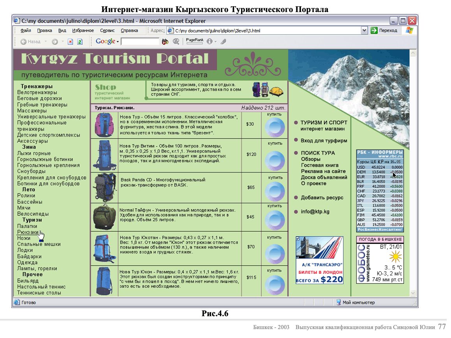Image resolution: width=451 pixels, height=338 pixels.
Task: Click the $65 price cell
Action: (251, 187)
